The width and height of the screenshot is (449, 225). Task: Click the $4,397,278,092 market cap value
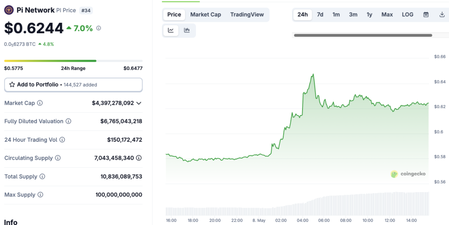tap(113, 103)
